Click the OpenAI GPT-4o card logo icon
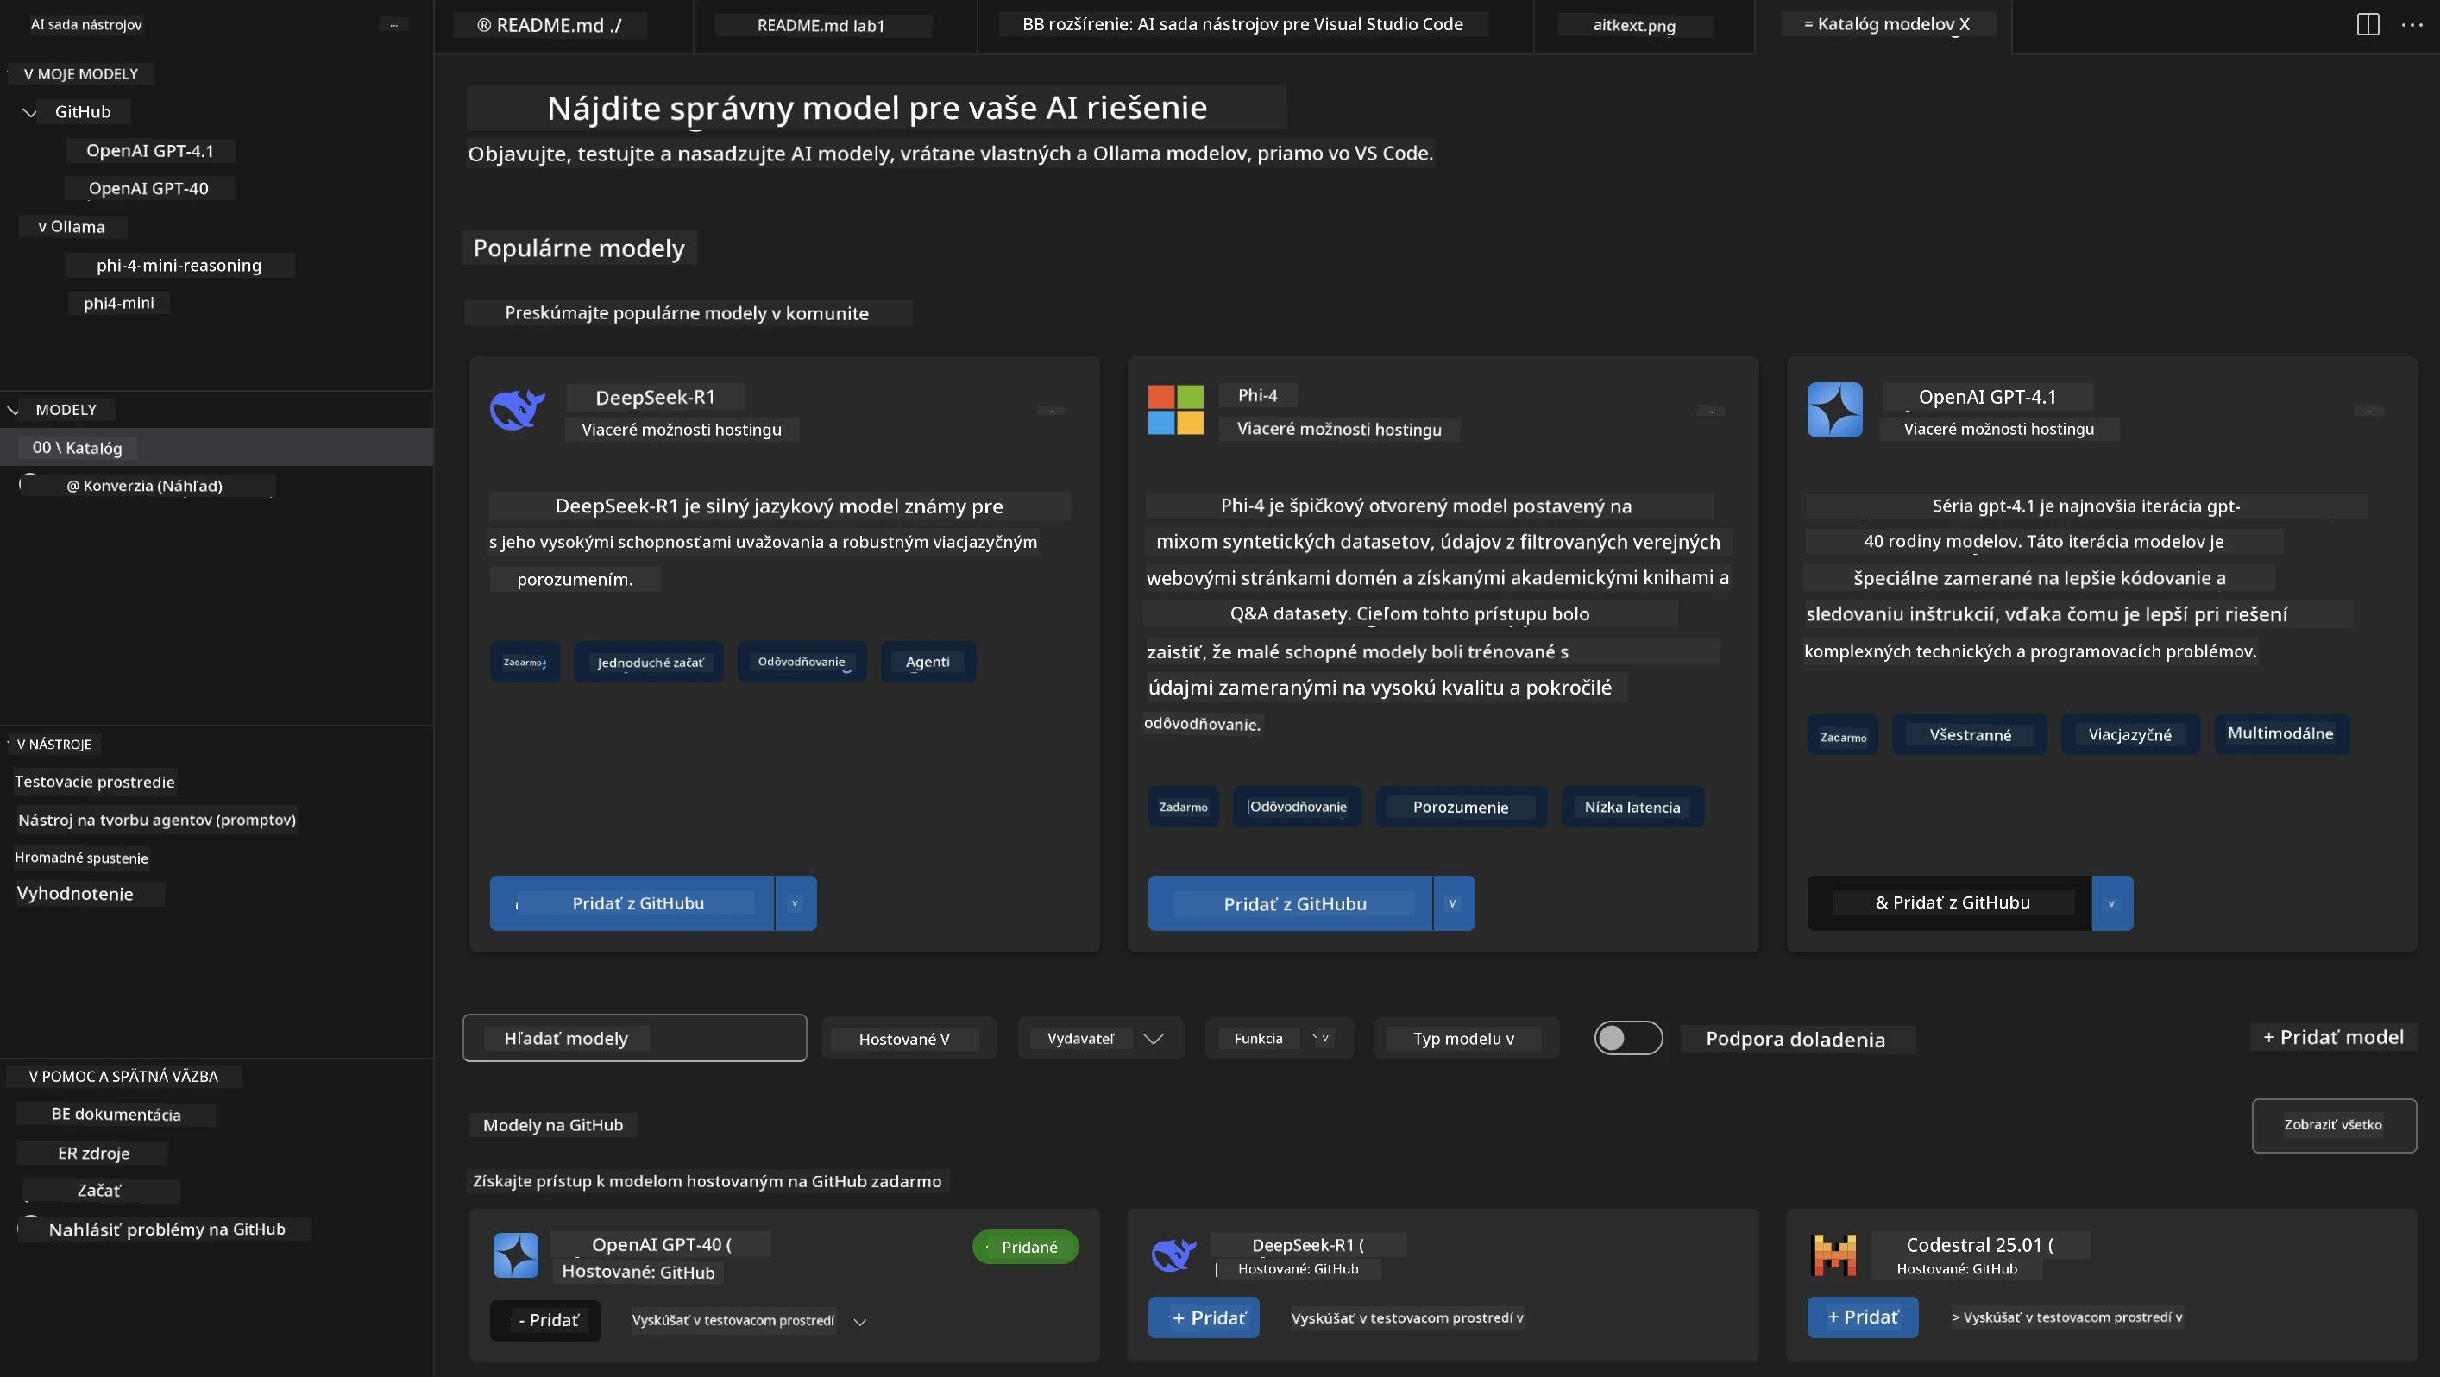The height and width of the screenshot is (1377, 2440). click(516, 1255)
